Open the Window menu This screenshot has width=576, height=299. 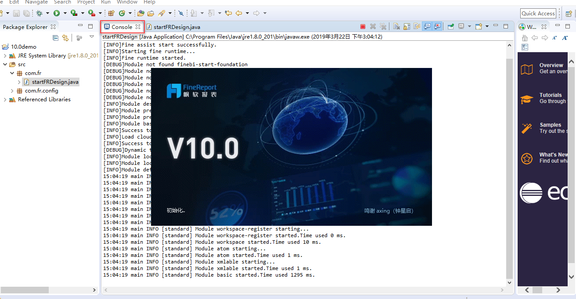127,2
